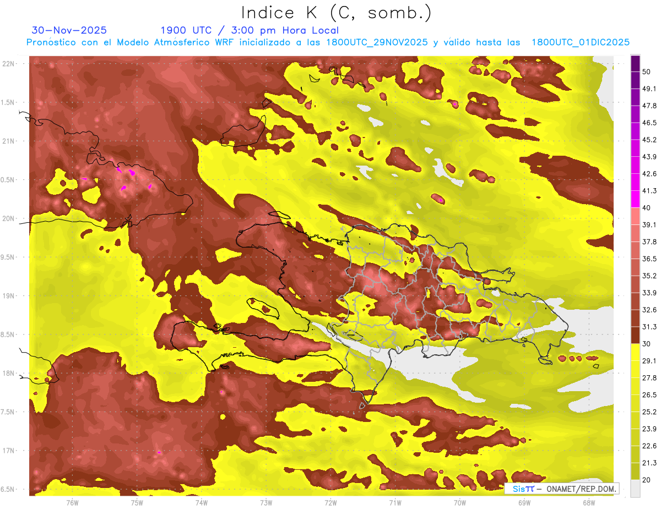Click the colorbar value "40"
661x510 pixels.
[x=647, y=208]
